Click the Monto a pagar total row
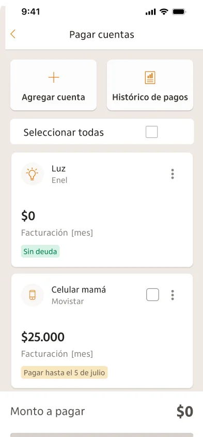Screen dimensions: 203x437 [101, 411]
